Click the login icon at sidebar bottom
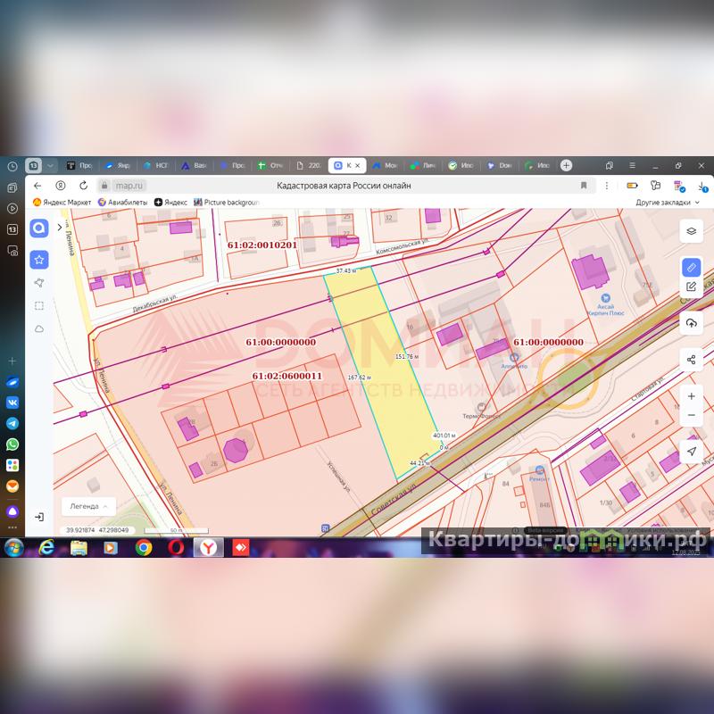This screenshot has width=714, height=714. [39, 517]
